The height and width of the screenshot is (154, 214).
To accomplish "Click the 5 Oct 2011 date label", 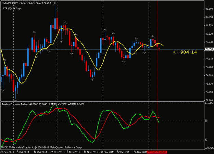I will click(23, 152).
